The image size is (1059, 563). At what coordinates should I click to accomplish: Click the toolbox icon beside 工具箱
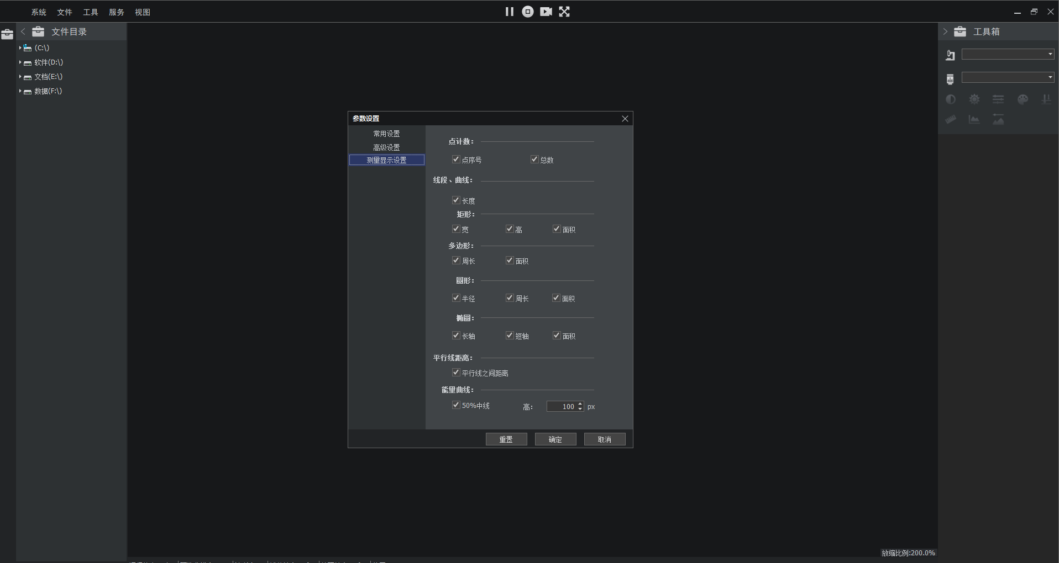click(960, 31)
